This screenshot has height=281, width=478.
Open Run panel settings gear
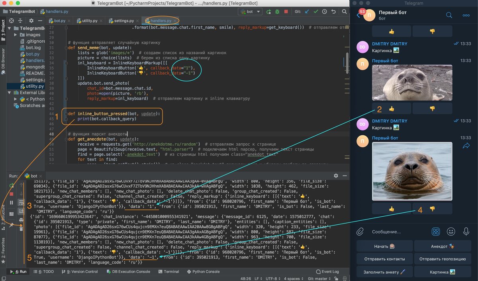(x=336, y=176)
